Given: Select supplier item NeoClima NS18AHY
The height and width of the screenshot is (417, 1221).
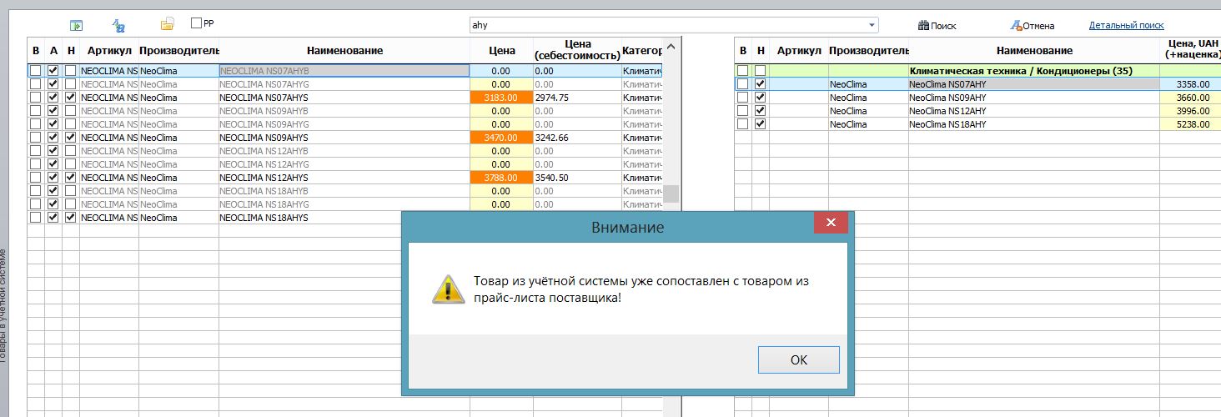Looking at the screenshot, I should click(1033, 124).
